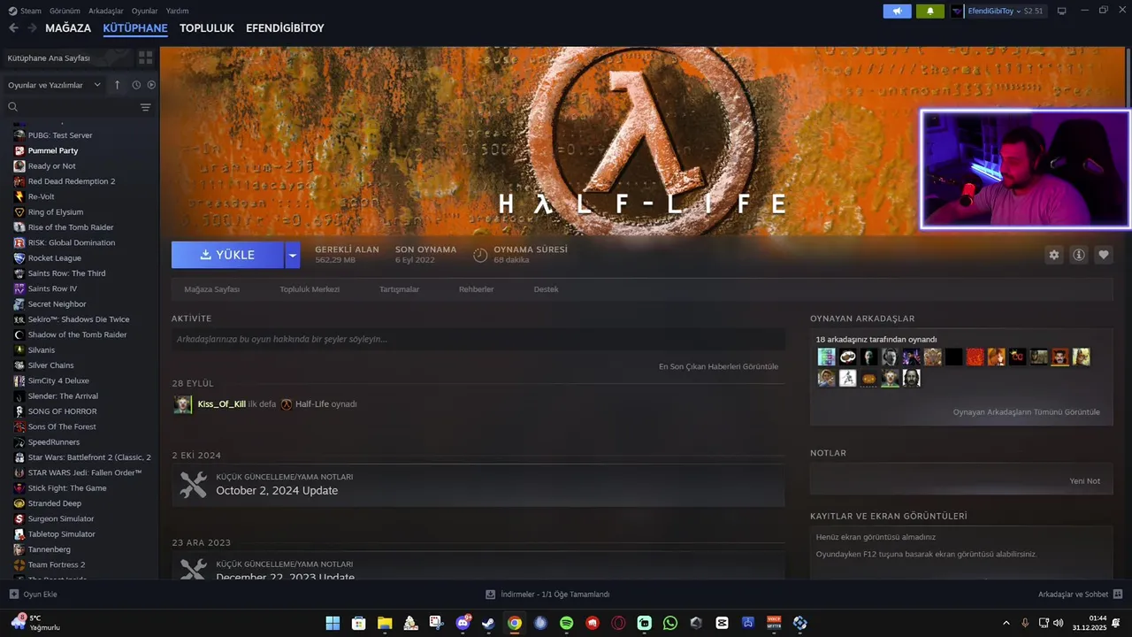The image size is (1132, 637).
Task: Click the announcements megaphone button
Action: (897, 11)
